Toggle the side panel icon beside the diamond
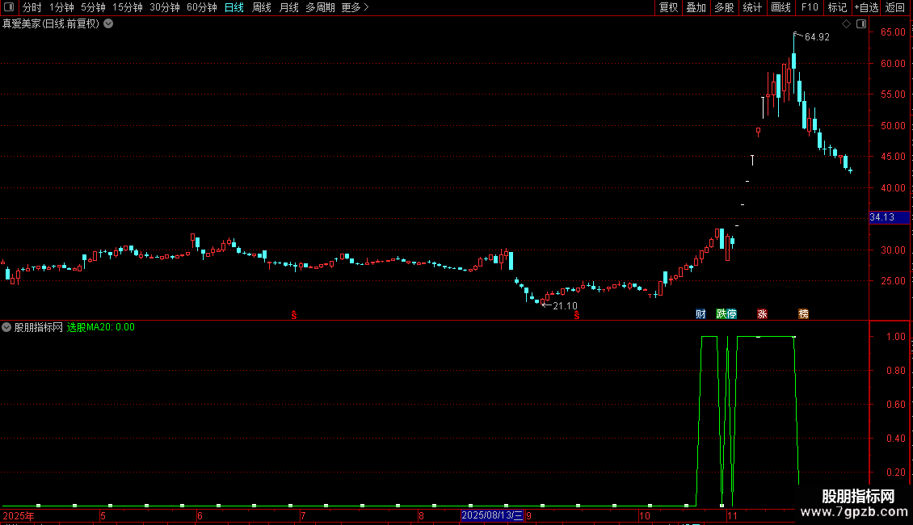 861,24
